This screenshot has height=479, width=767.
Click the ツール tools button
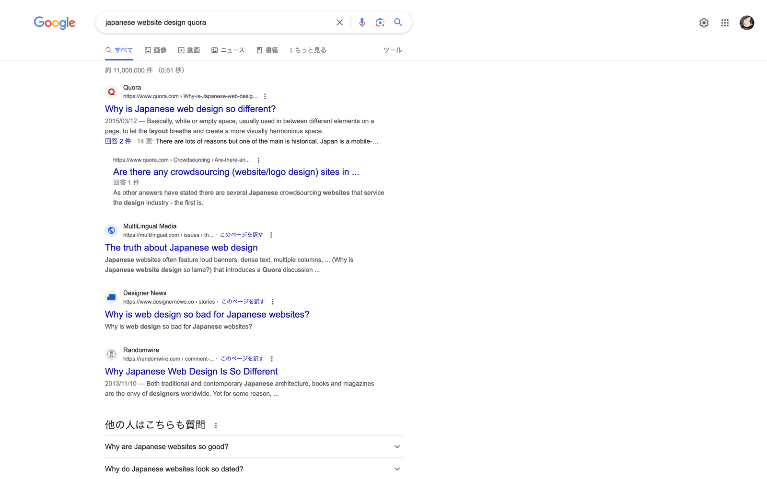tap(392, 50)
